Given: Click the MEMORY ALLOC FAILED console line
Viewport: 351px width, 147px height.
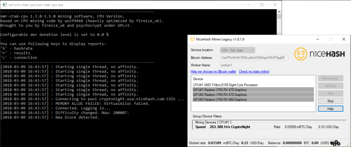Looking at the screenshot, I should pyautogui.click(x=75, y=104).
